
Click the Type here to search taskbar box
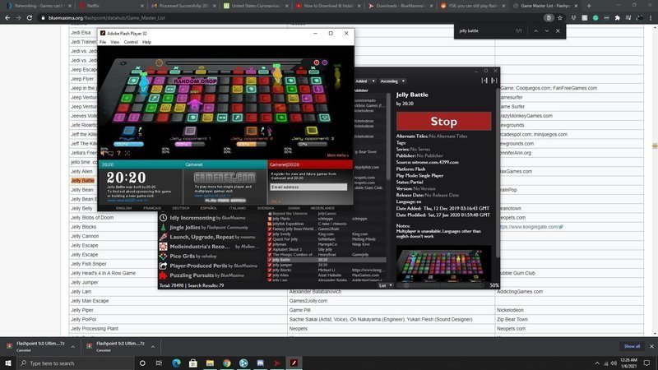76,363
